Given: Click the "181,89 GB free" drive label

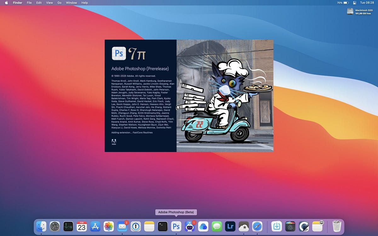Looking at the screenshot, I should 363,14.
